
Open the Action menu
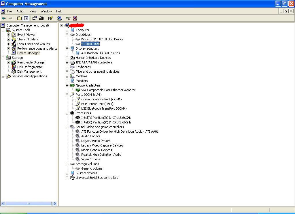21,11
